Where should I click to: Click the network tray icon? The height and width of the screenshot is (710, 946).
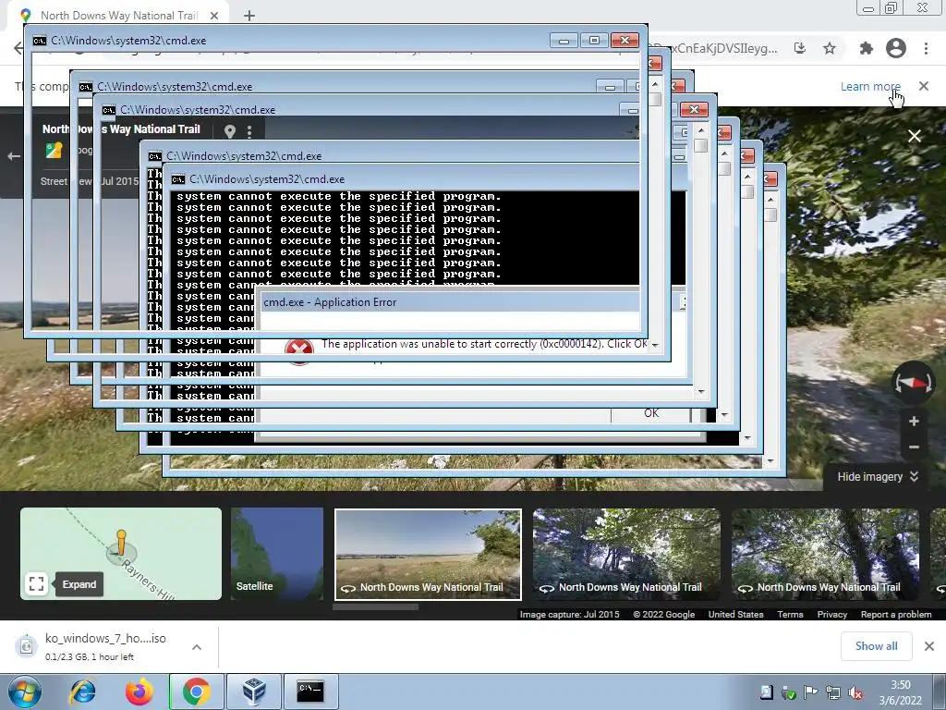coord(833,693)
